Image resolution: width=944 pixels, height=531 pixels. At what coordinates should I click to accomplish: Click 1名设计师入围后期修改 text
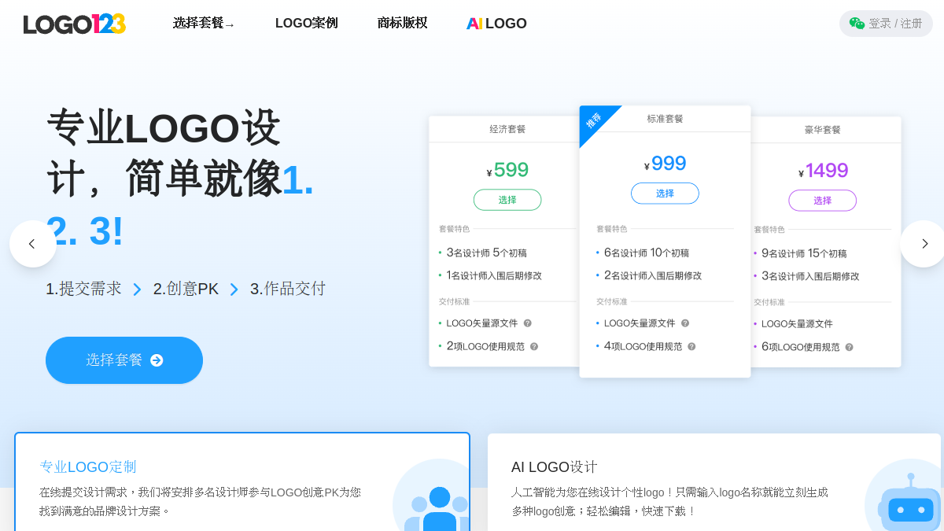[x=494, y=275]
